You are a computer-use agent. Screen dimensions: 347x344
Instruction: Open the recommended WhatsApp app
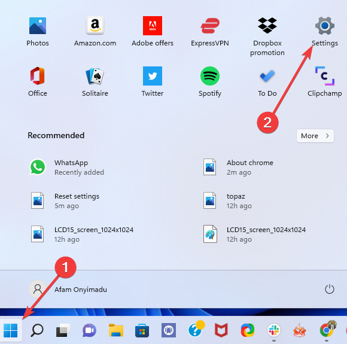pos(66,168)
